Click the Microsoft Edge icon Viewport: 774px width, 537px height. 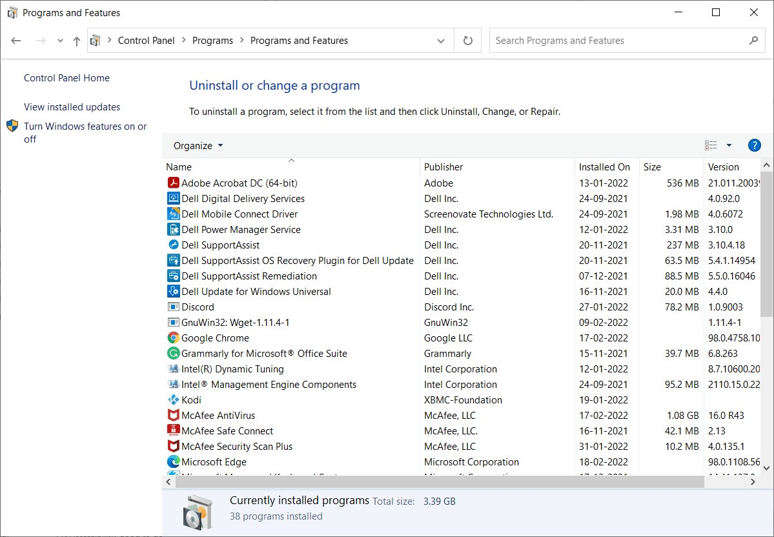[173, 461]
